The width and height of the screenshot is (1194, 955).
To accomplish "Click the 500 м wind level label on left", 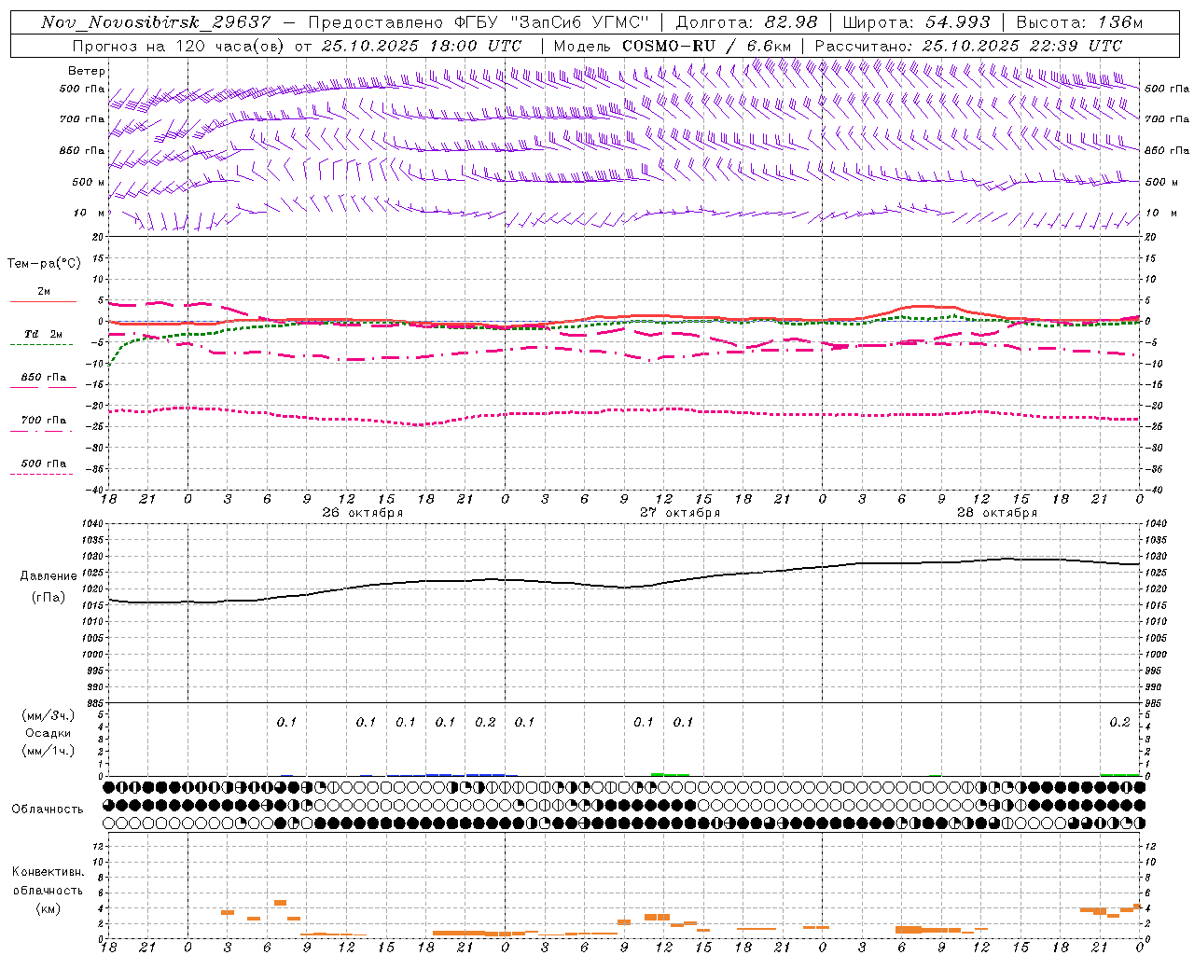I will tap(89, 183).
